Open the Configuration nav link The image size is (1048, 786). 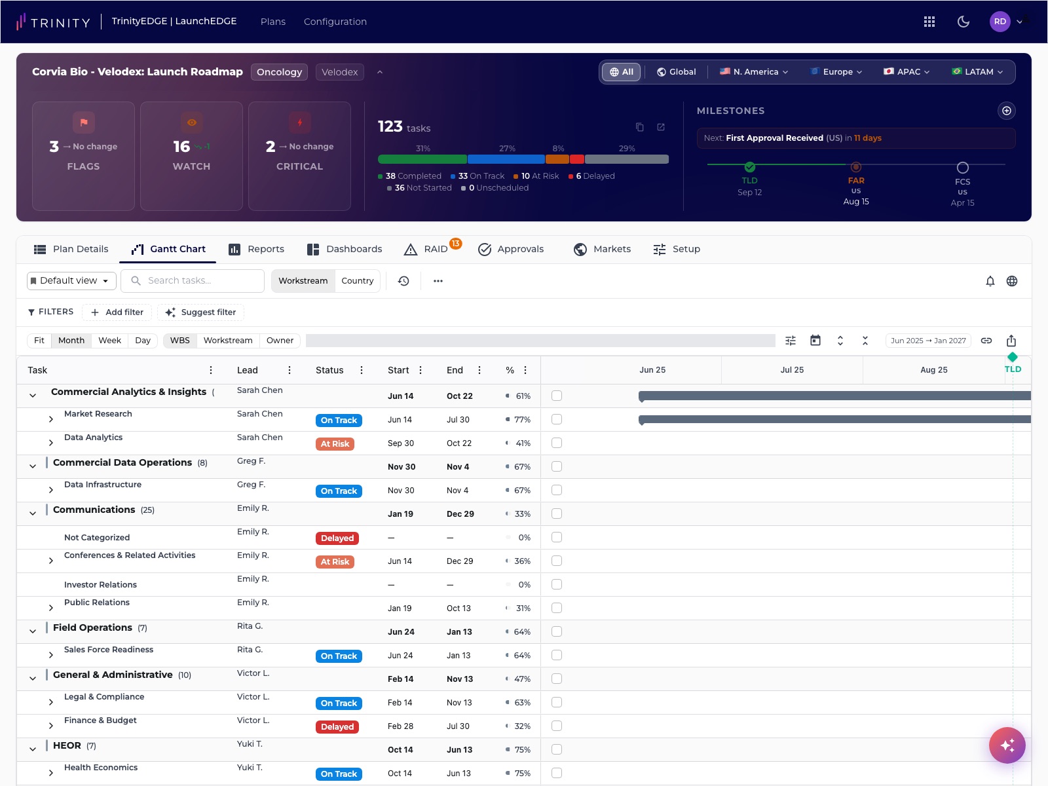335,22
